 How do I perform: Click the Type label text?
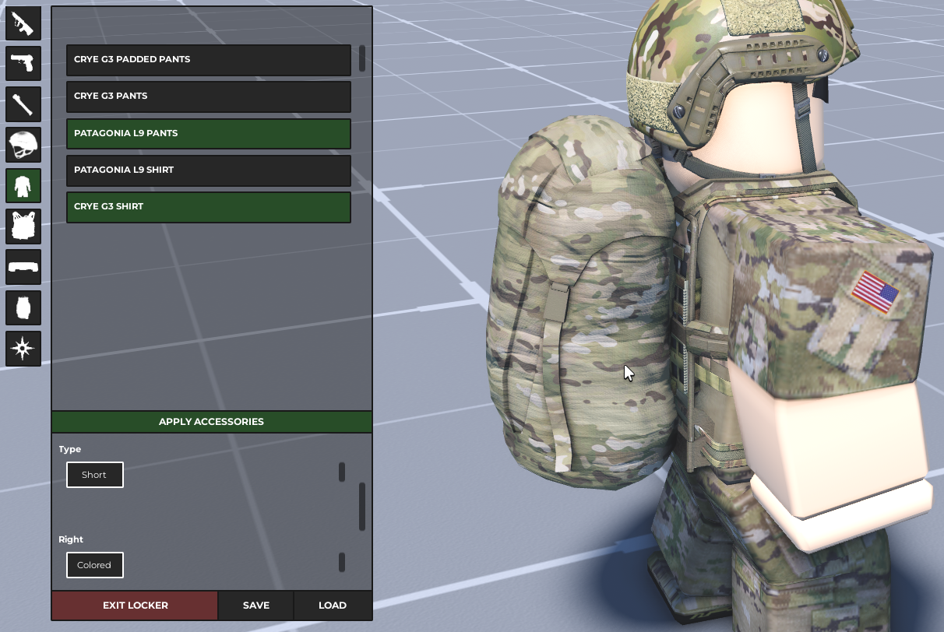(x=70, y=449)
